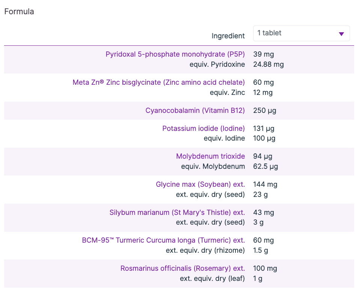The image size is (359, 297).
Task: Click the 'equiv. Zinc' sub-label
Action: tap(227, 93)
